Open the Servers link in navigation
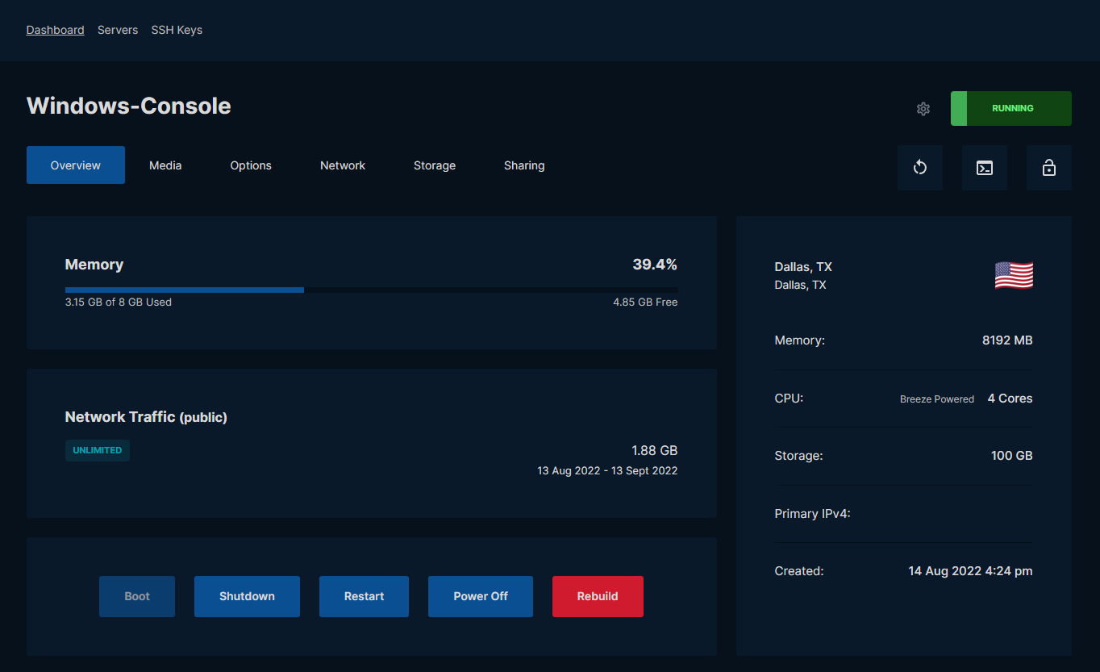This screenshot has width=1100, height=672. [118, 30]
